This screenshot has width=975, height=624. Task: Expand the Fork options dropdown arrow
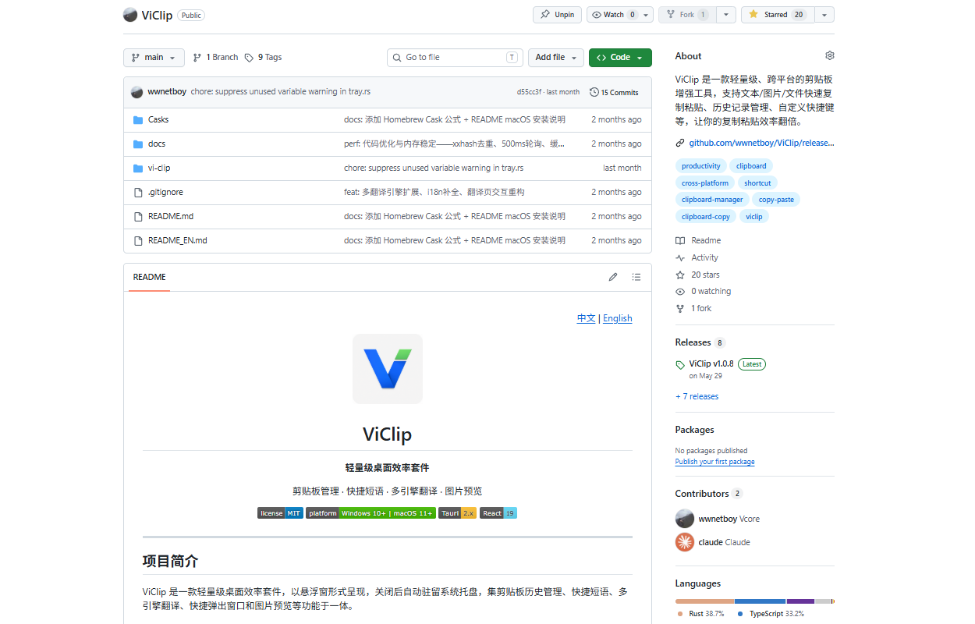[726, 15]
